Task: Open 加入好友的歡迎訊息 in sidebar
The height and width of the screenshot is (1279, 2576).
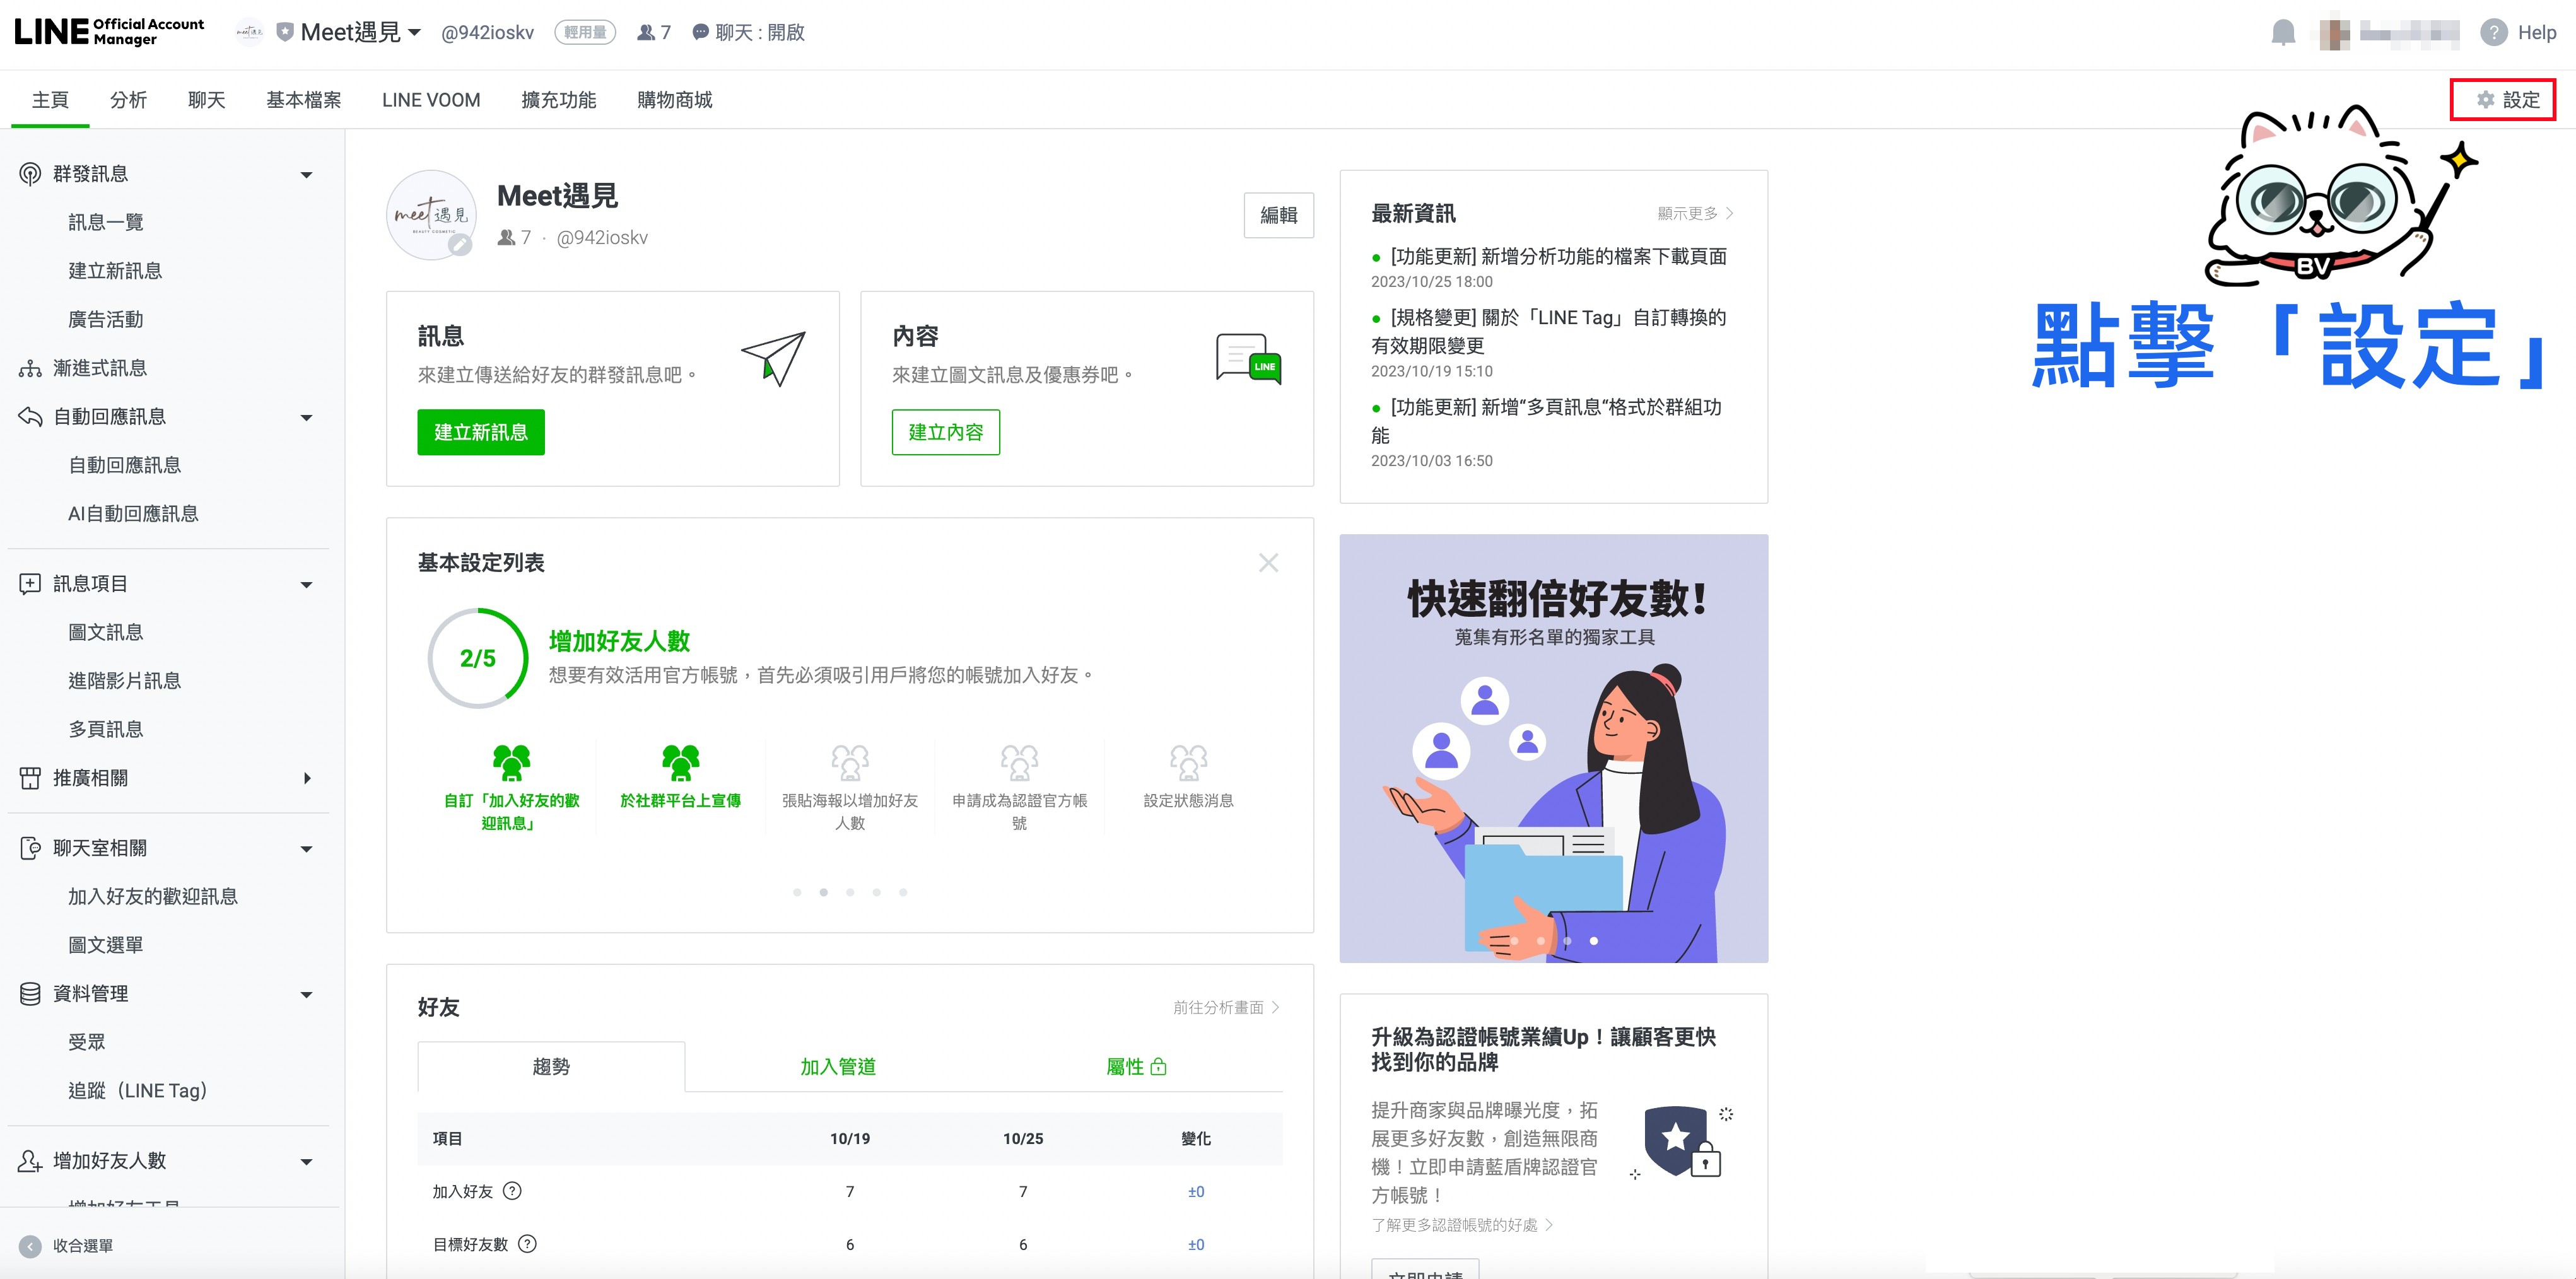Action: tap(152, 897)
